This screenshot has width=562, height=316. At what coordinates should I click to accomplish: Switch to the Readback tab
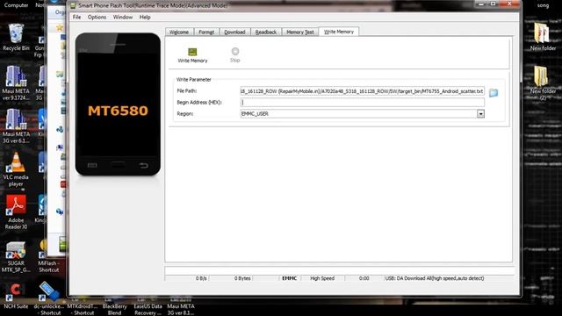click(x=266, y=32)
